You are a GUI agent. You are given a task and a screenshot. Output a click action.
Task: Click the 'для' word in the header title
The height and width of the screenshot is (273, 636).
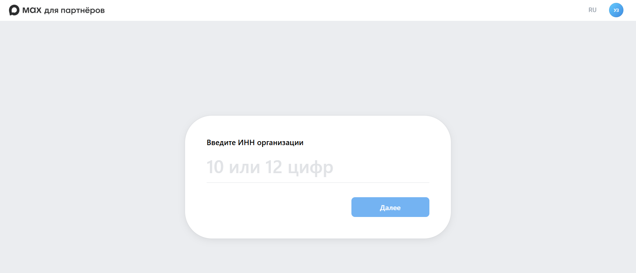click(x=51, y=11)
